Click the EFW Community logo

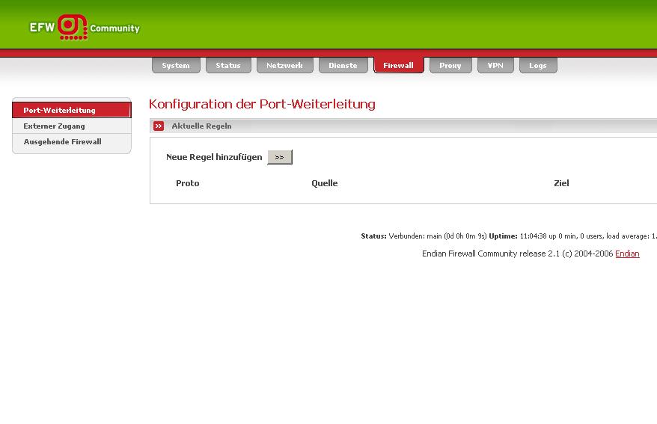coord(84,27)
